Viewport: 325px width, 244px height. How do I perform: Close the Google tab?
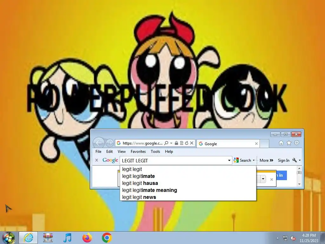[256, 144]
